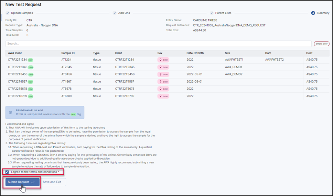The height and width of the screenshot is (196, 333).
Task: Click the question mark info icon
Action: pos(10,113)
